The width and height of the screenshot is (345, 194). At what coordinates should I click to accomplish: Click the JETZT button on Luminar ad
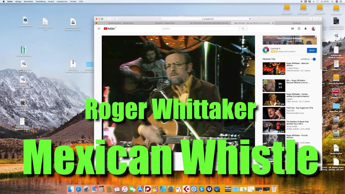coord(312,50)
